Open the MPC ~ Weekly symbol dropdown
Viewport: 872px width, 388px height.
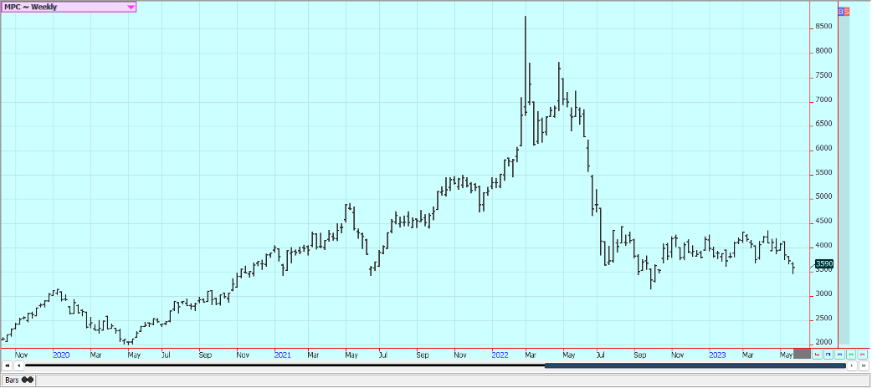69,8
